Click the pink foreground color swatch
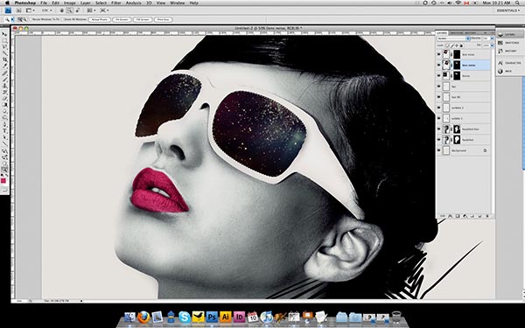The image size is (525, 328). point(3,181)
